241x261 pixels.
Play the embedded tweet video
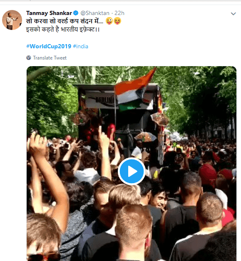(132, 171)
